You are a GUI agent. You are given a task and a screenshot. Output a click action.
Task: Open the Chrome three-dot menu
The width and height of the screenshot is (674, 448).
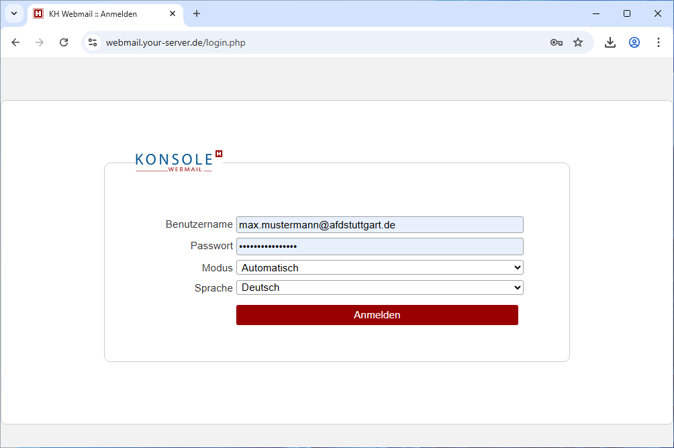pyautogui.click(x=659, y=42)
